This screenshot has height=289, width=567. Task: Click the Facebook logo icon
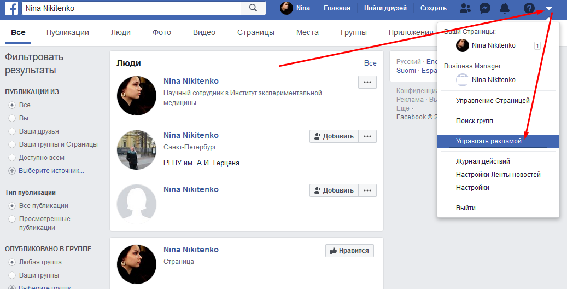pos(11,8)
